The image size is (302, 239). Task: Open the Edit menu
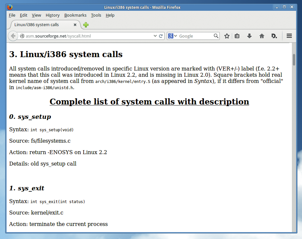coord(24,15)
